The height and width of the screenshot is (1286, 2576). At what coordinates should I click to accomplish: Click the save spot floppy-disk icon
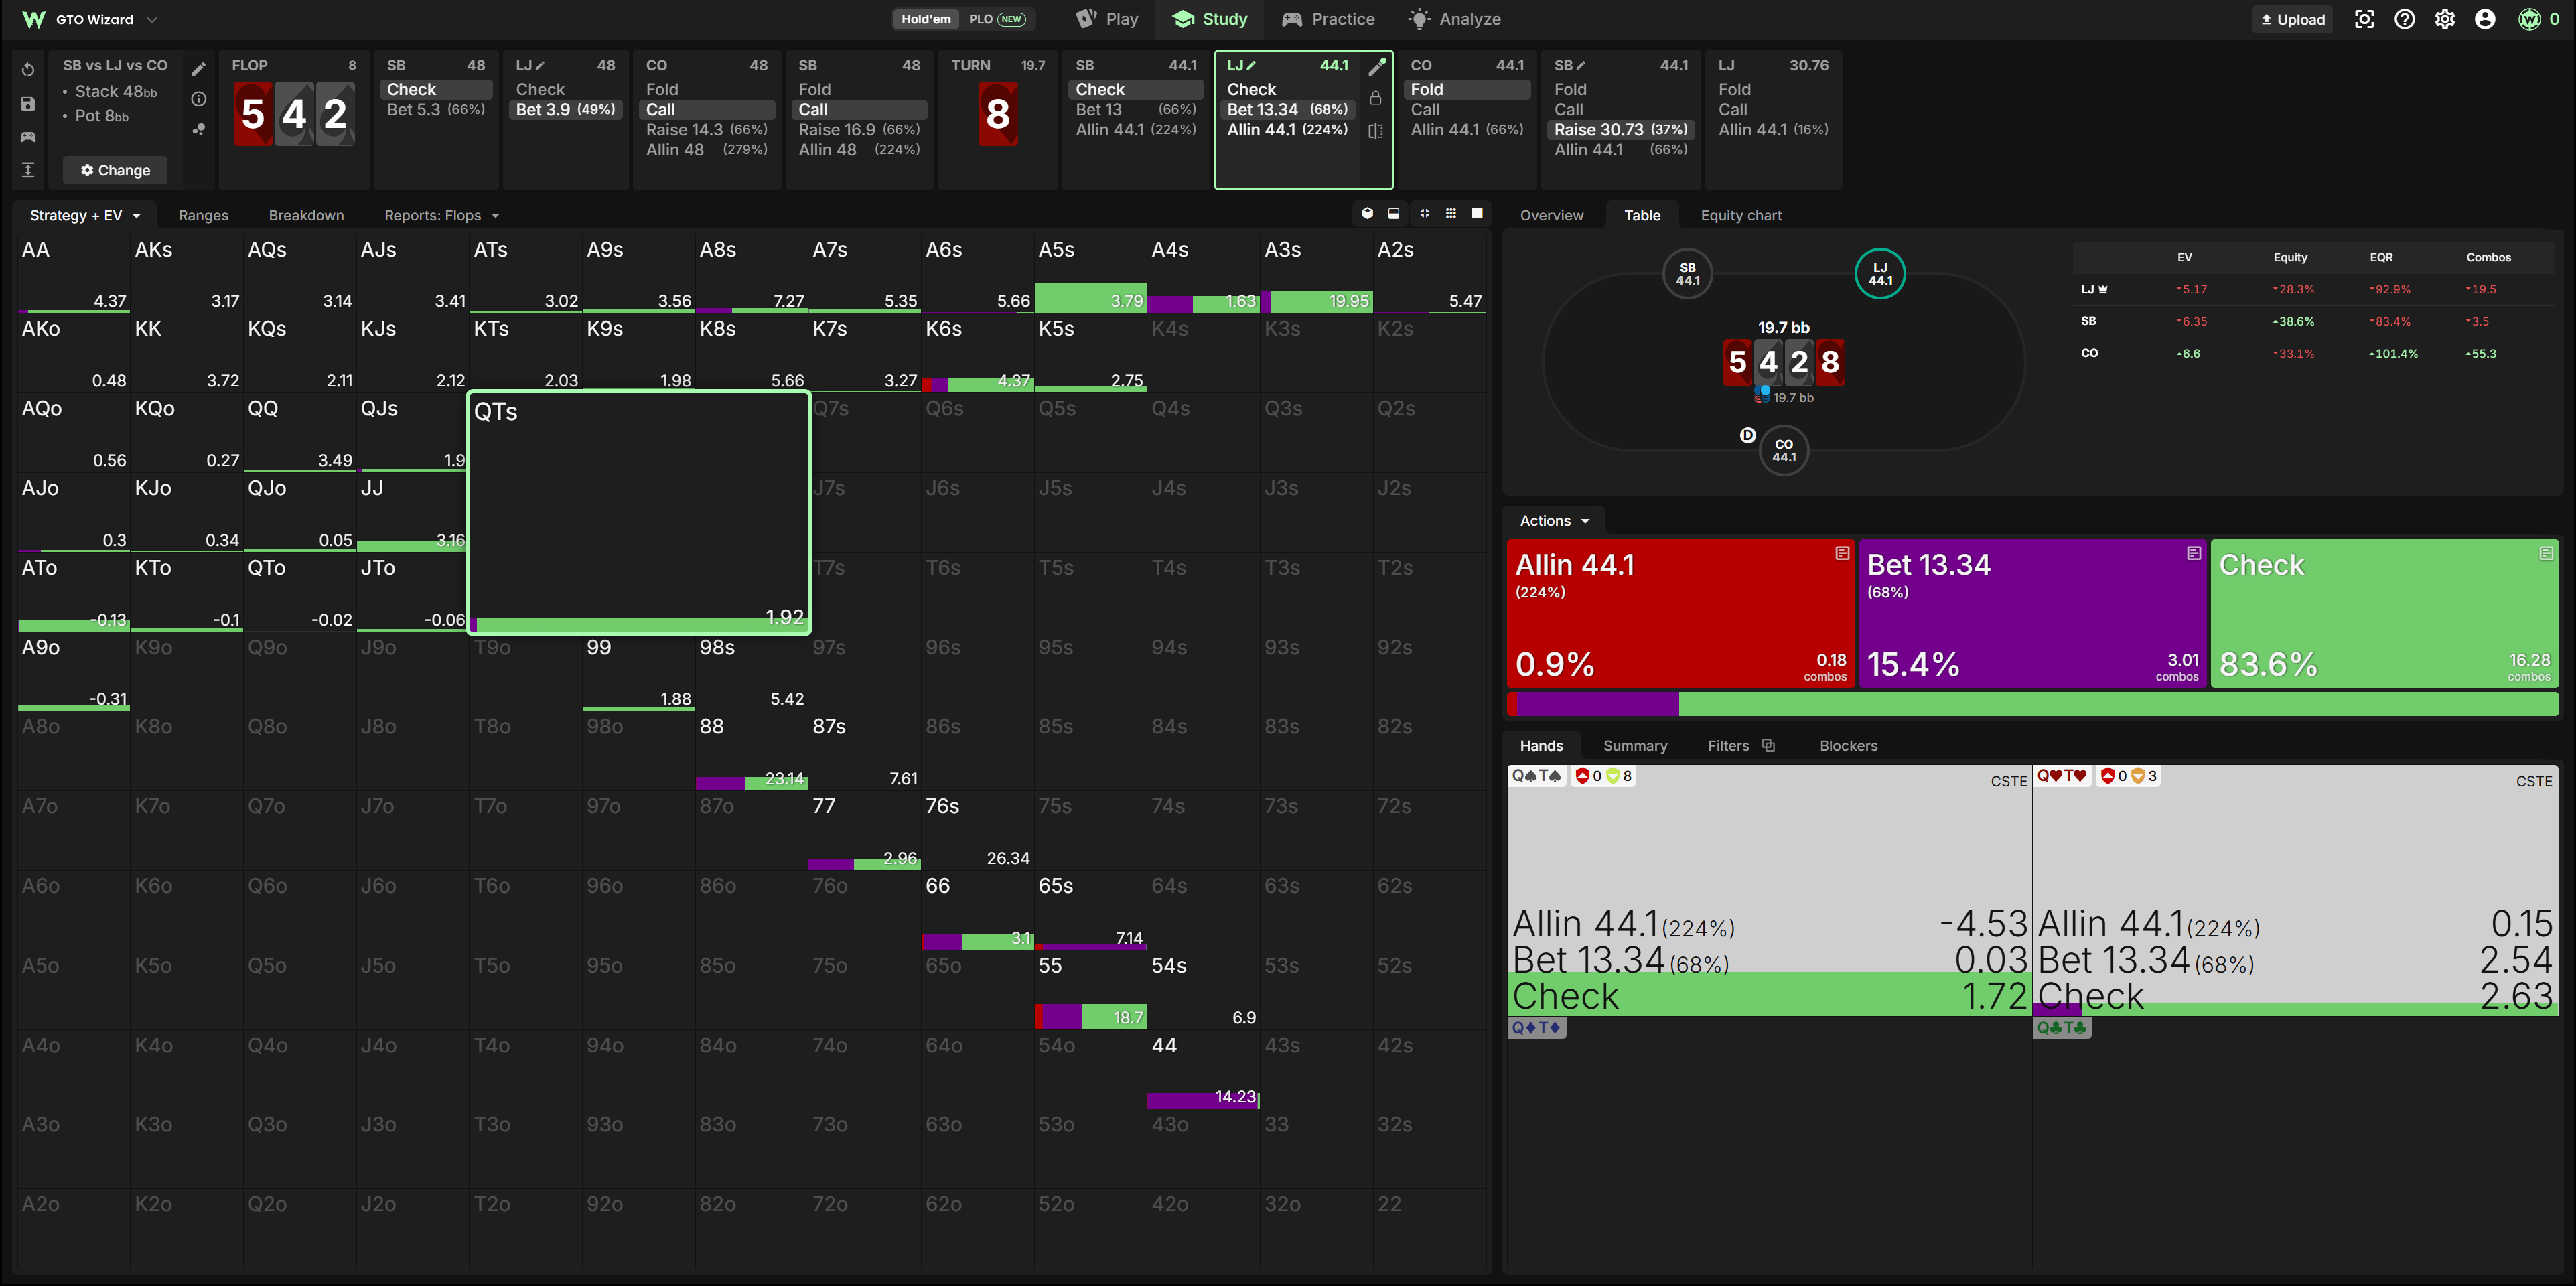point(28,103)
